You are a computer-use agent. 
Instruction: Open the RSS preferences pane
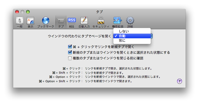pyautogui.click(x=72, y=22)
